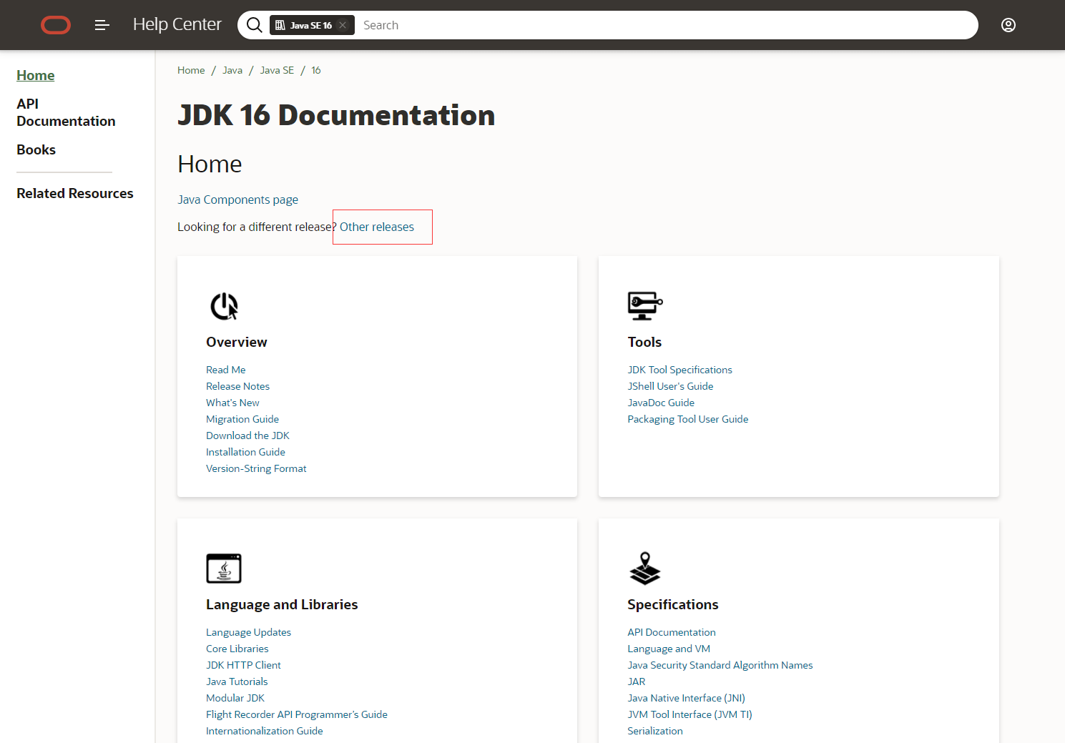Open Java Security Standard Algorithm Names link

coord(720,665)
